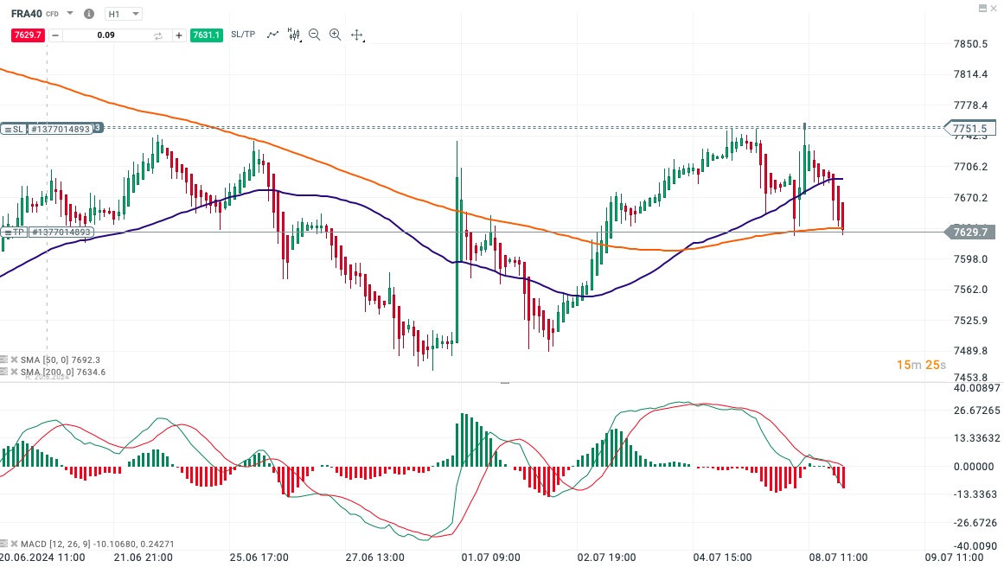The height and width of the screenshot is (567, 1004).
Task: Click the 7850.5 price axis label
Action: point(970,44)
